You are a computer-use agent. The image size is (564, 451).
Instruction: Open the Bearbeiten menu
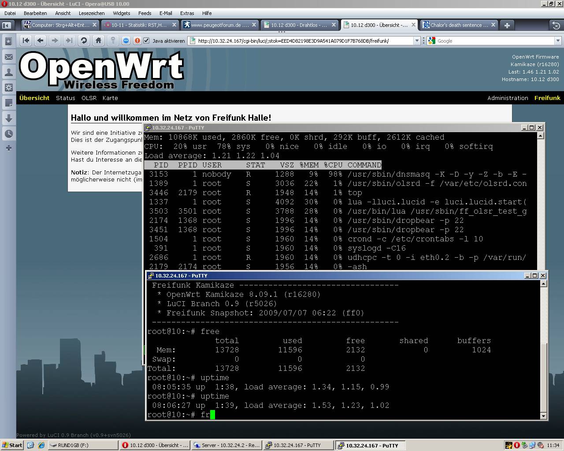(35, 13)
